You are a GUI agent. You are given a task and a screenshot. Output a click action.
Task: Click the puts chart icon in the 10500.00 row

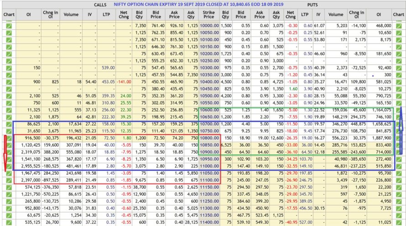click(399, 96)
